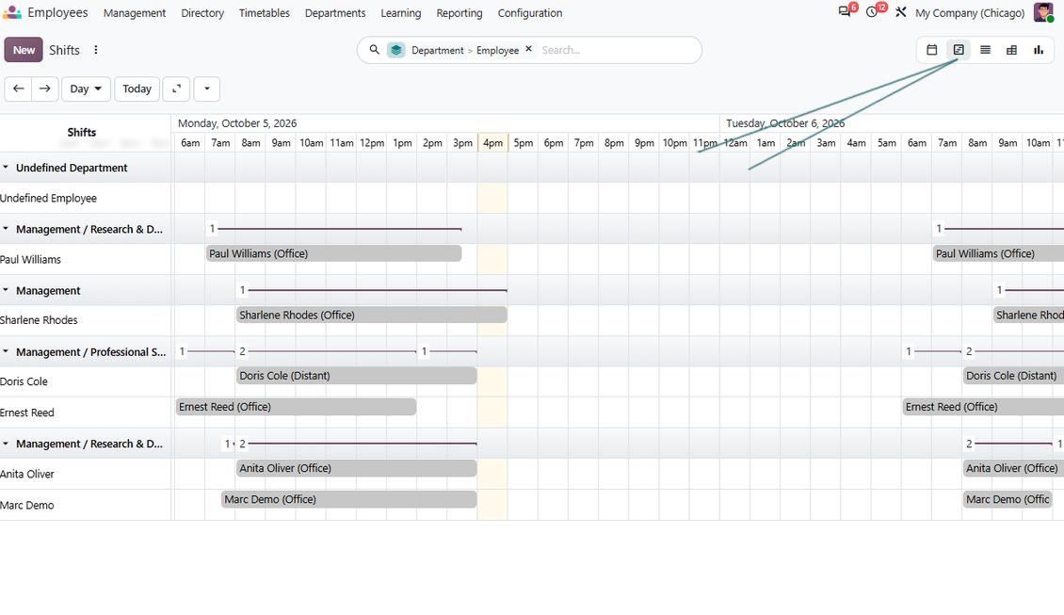Image resolution: width=1064 pixels, height=615 pixels.
Task: Click the search magnifier icon
Action: pos(374,50)
